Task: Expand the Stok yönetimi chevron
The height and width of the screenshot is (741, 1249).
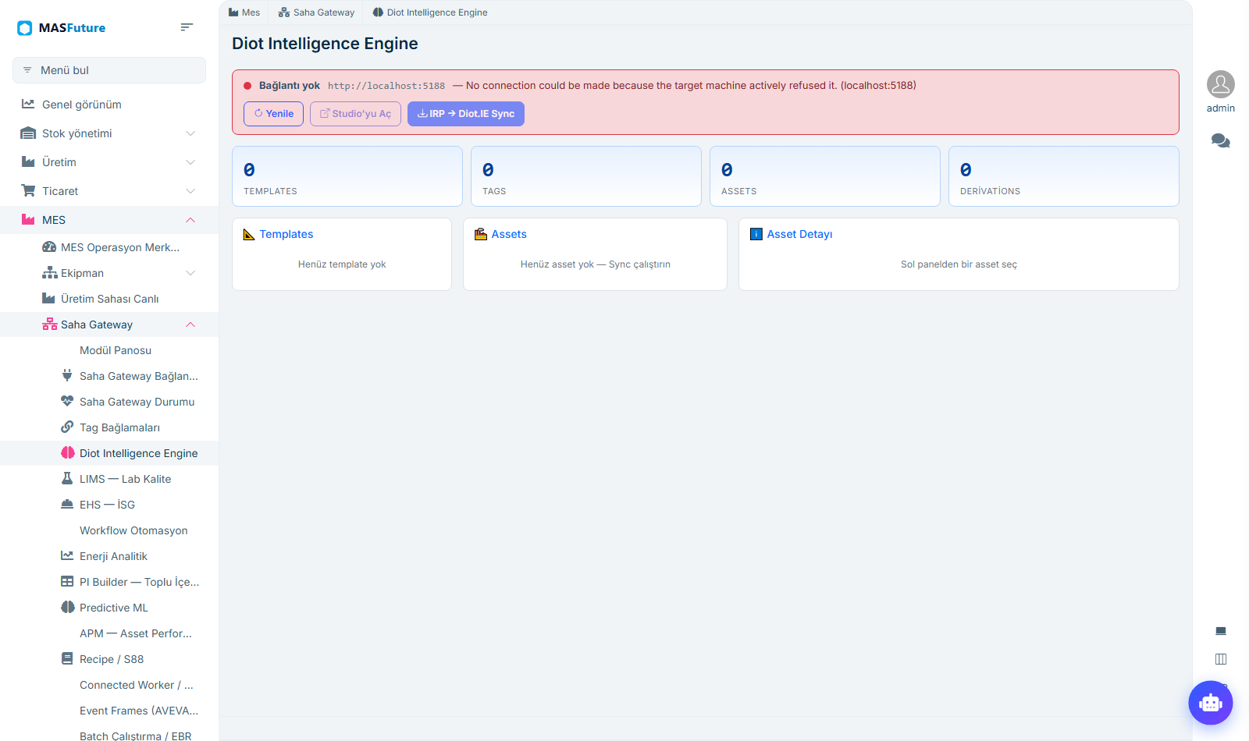Action: pyautogui.click(x=190, y=133)
